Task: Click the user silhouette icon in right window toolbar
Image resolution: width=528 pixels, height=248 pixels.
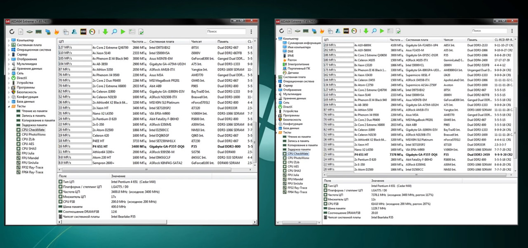Action: tap(338, 31)
